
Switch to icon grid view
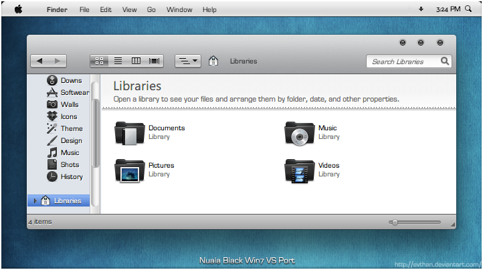pyautogui.click(x=99, y=61)
